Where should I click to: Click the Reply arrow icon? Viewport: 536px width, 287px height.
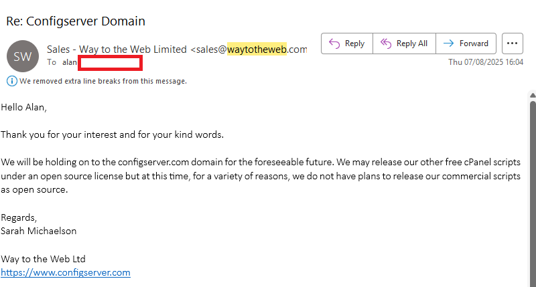(334, 43)
